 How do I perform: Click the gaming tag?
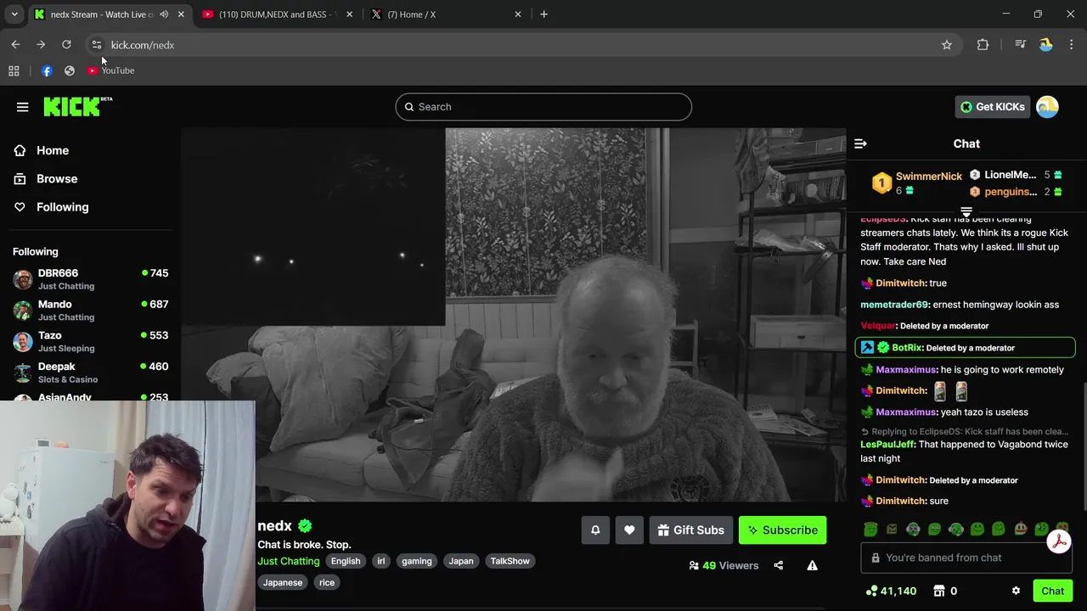click(417, 561)
